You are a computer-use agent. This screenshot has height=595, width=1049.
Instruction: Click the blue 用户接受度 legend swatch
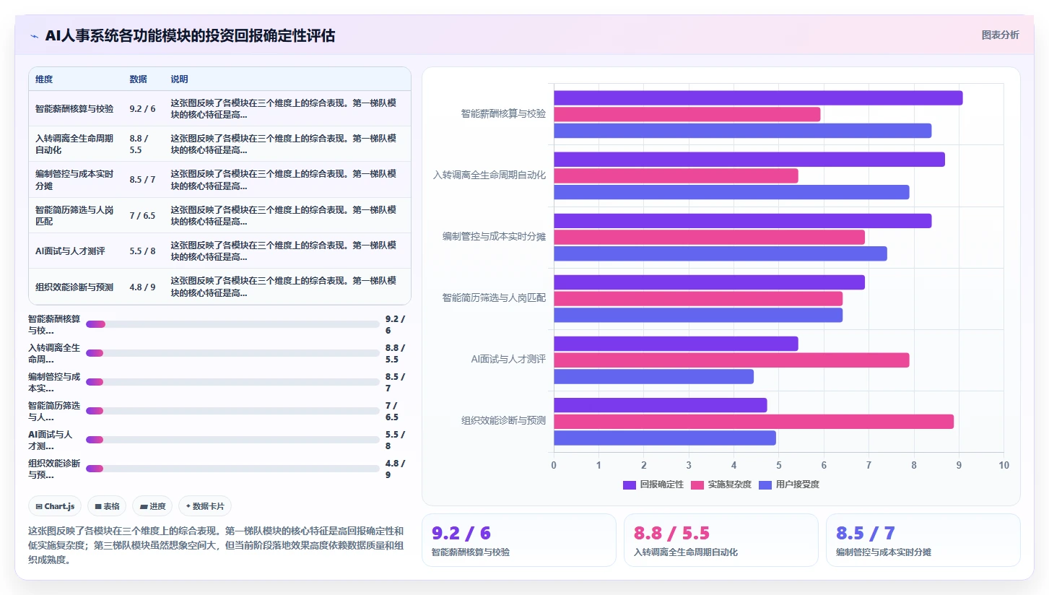(765, 485)
